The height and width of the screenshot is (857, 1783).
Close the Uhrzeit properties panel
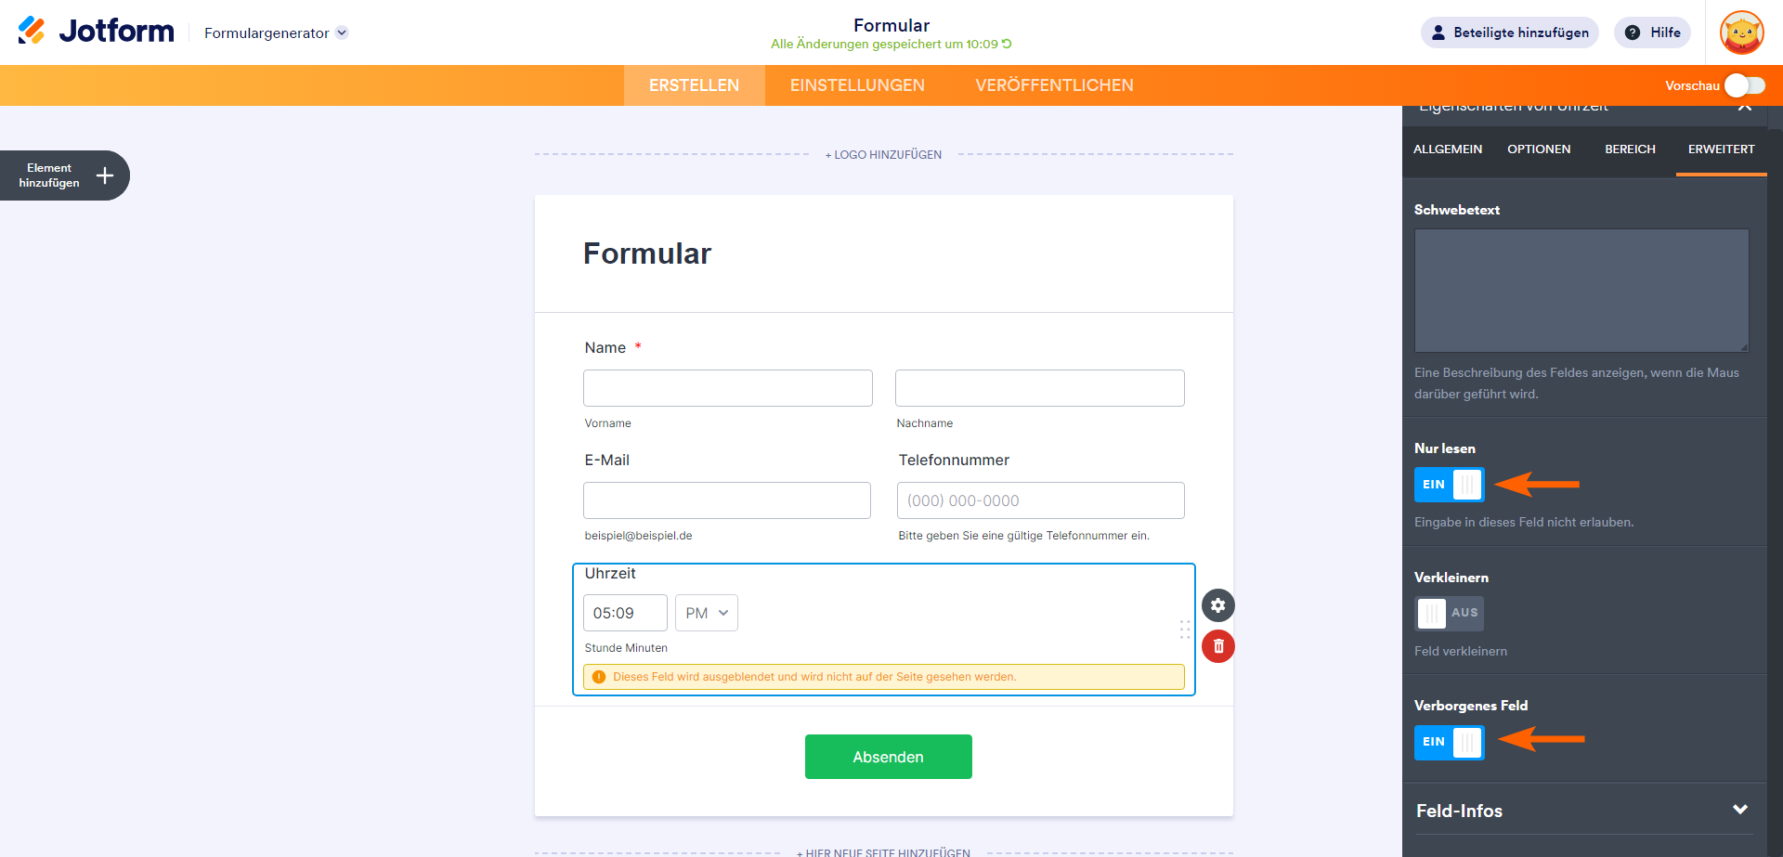pyautogui.click(x=1744, y=108)
